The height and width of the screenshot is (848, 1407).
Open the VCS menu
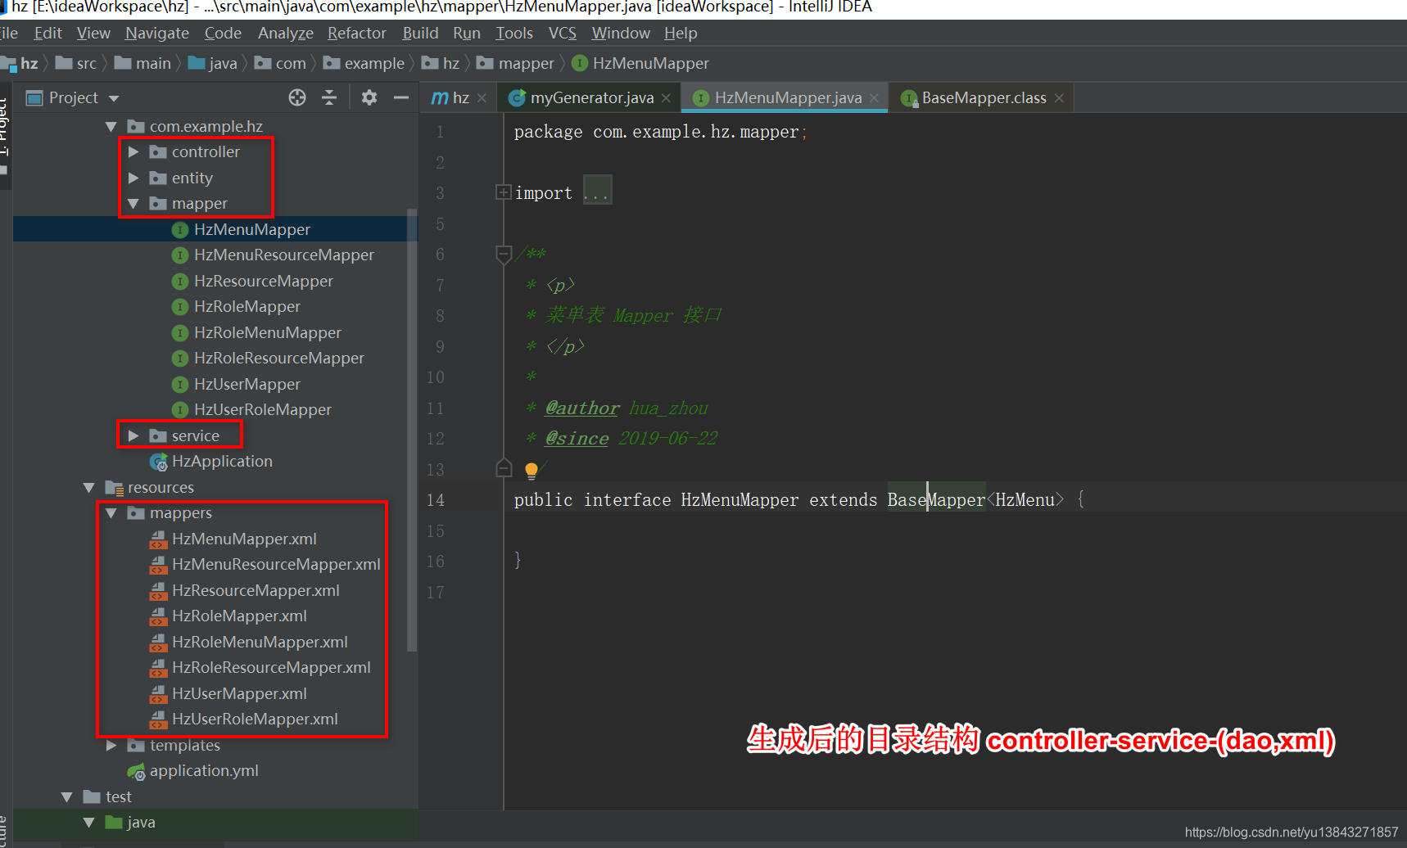(x=562, y=33)
